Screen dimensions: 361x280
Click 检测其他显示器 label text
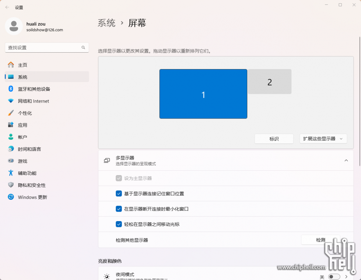[x=132, y=240]
